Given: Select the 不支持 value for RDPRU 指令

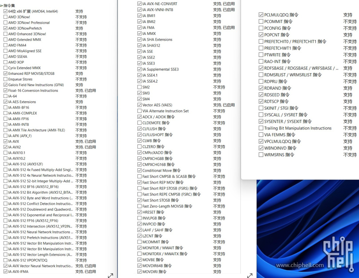Looking at the screenshot, I should pyautogui.click(x=350, y=81).
